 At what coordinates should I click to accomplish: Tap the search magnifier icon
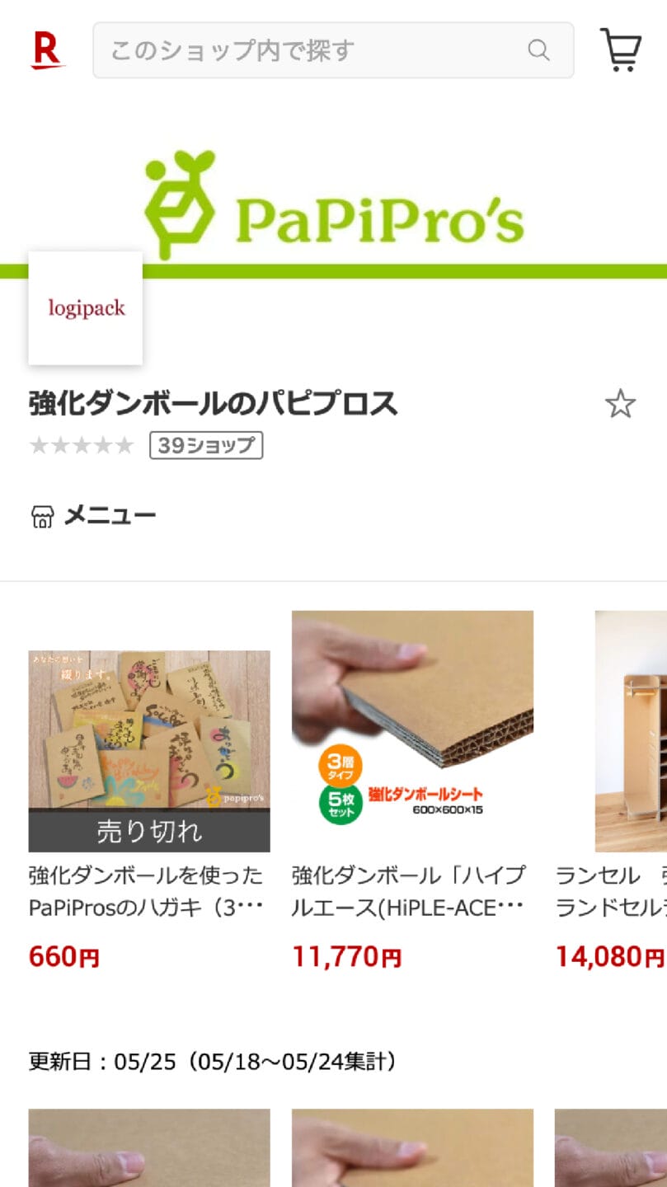(538, 50)
